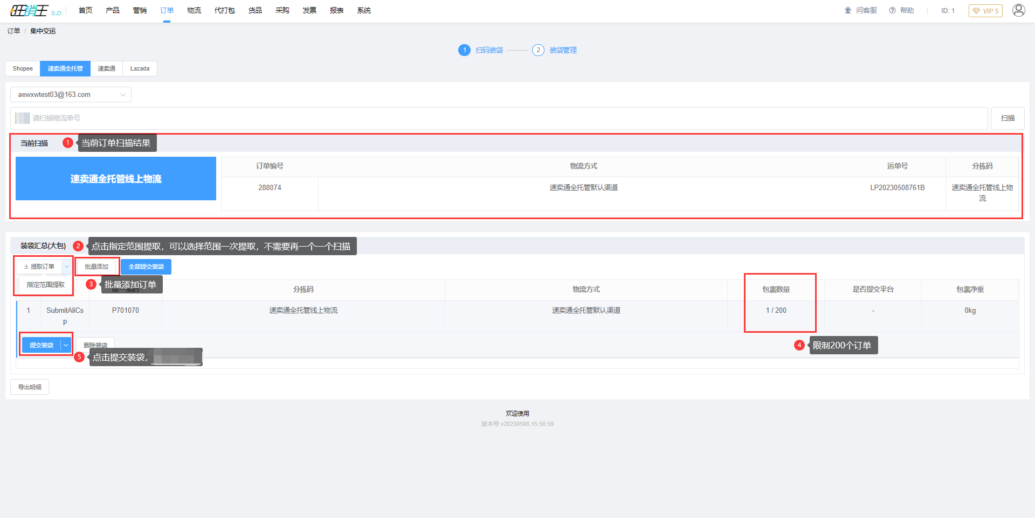Click the 订单编号 column header
Image resolution: width=1035 pixels, height=518 pixels.
[270, 166]
